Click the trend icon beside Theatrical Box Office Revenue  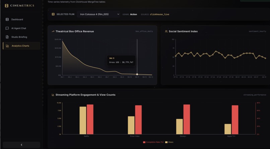53,32
